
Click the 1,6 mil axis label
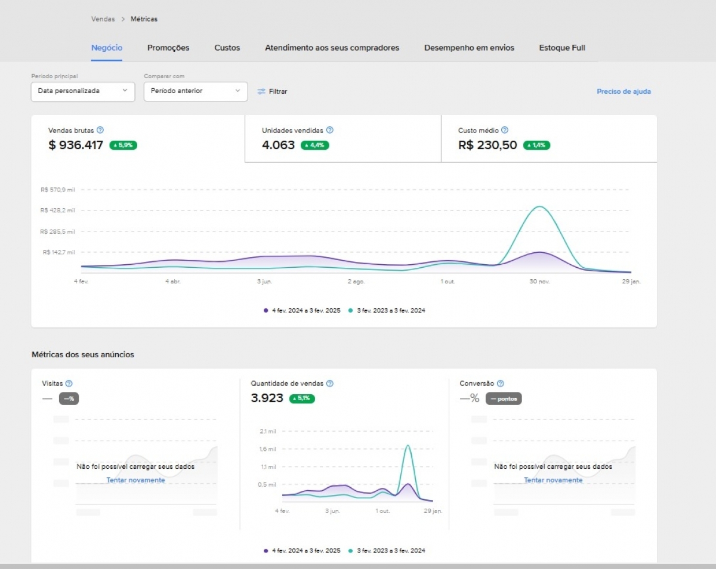(268, 449)
